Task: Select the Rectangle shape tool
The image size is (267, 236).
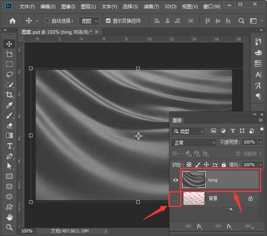Action: 9,176
